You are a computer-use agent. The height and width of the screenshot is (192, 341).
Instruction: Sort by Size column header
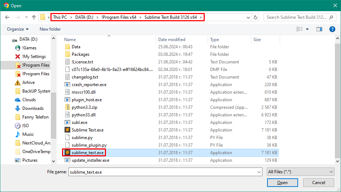tap(257, 40)
